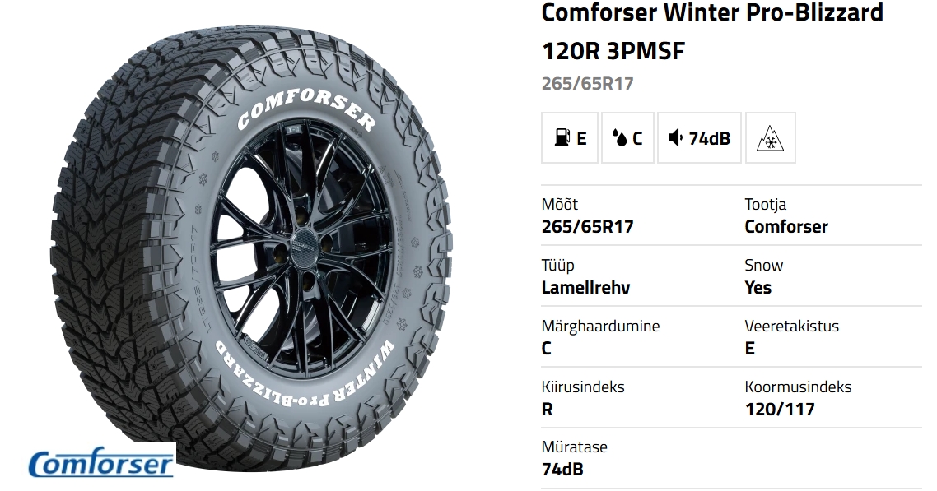
Task: Click the Koormusindeks value 120/117
Action: tap(780, 410)
